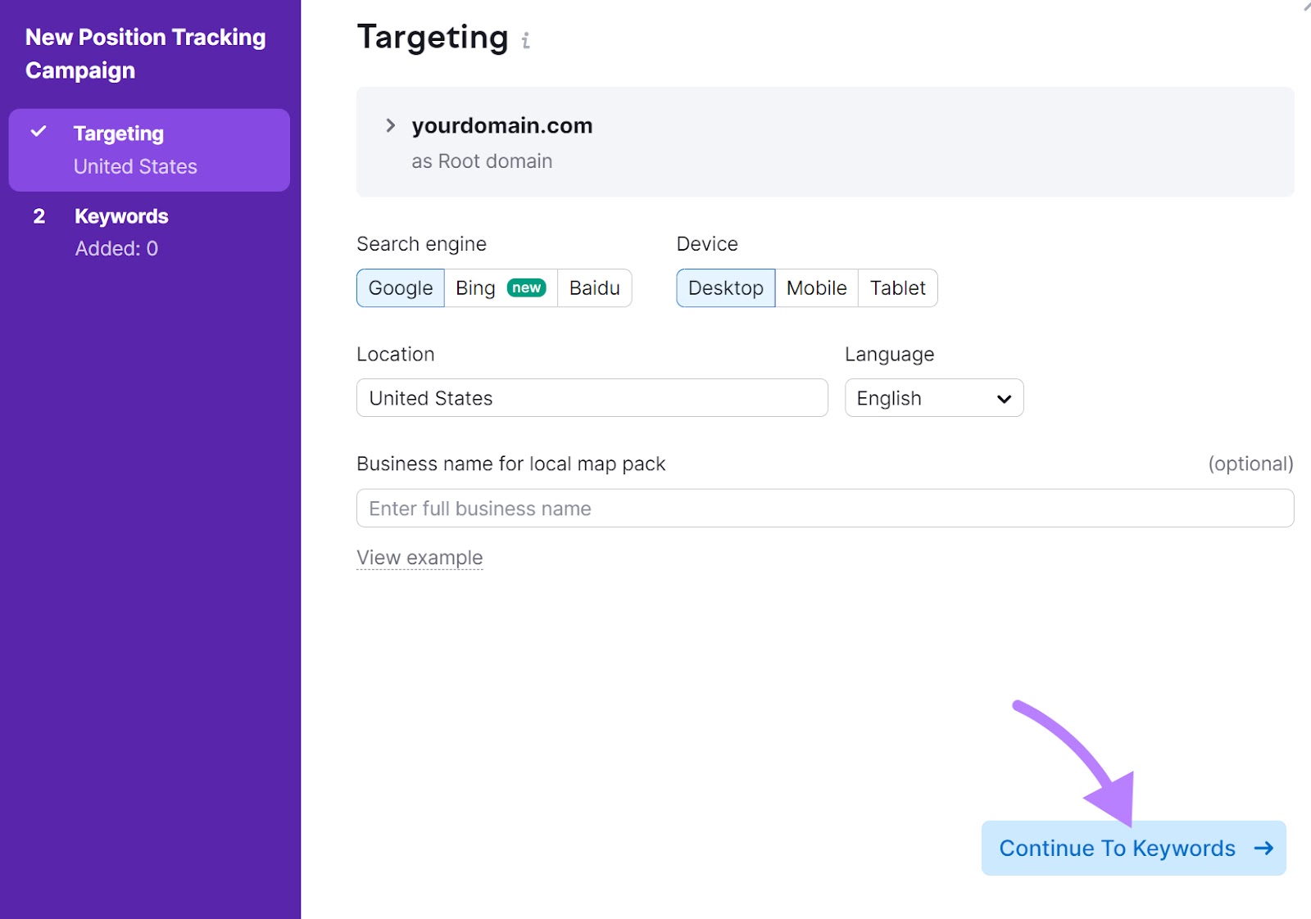Select Desktop device type

coord(725,288)
